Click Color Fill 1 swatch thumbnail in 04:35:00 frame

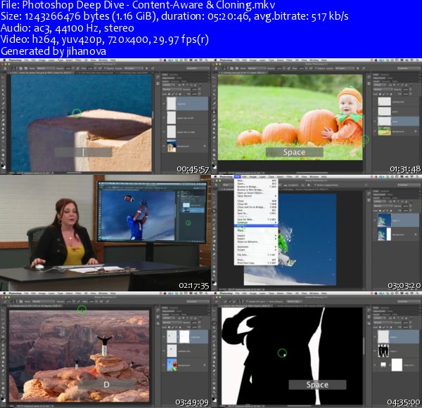click(383, 364)
